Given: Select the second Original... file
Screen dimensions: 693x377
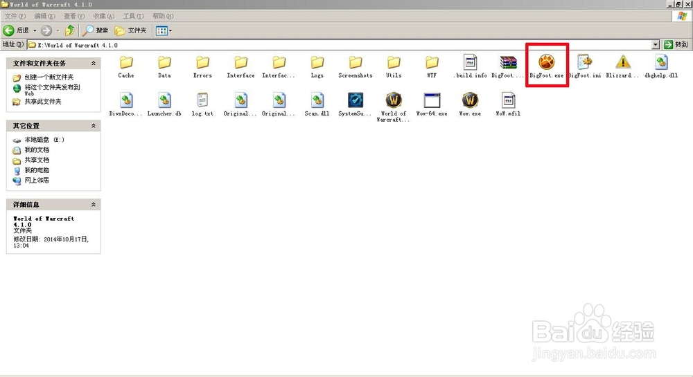Looking at the screenshot, I should tap(279, 104).
